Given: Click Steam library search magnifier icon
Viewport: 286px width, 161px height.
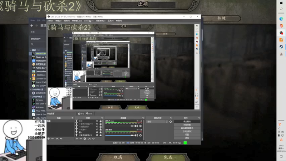Looking at the screenshot, I should pos(32,44).
